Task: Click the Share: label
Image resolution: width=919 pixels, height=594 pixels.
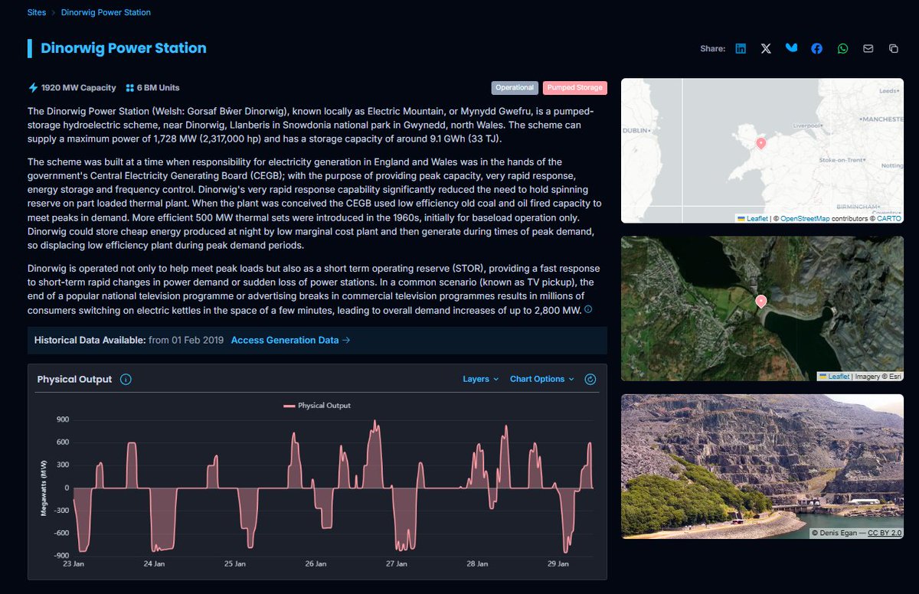Action: [x=712, y=48]
